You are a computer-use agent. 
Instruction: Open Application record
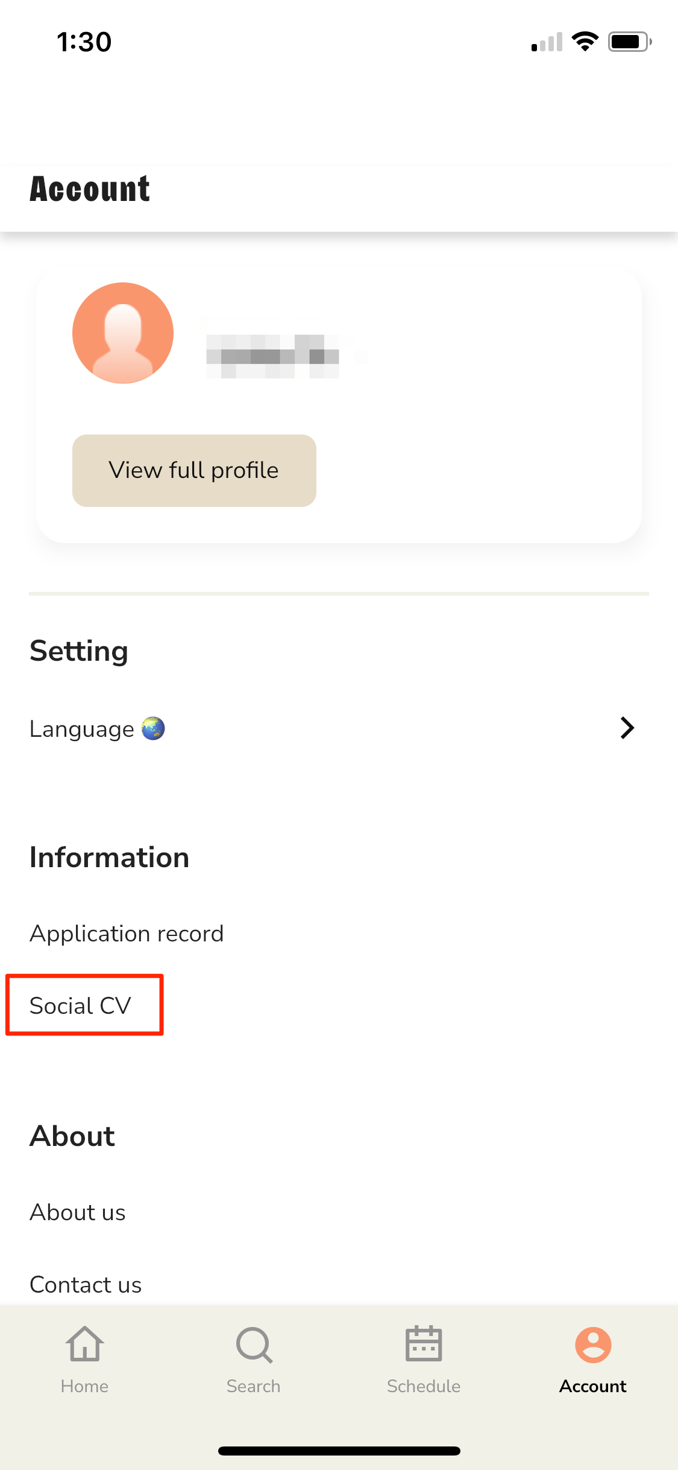click(127, 934)
